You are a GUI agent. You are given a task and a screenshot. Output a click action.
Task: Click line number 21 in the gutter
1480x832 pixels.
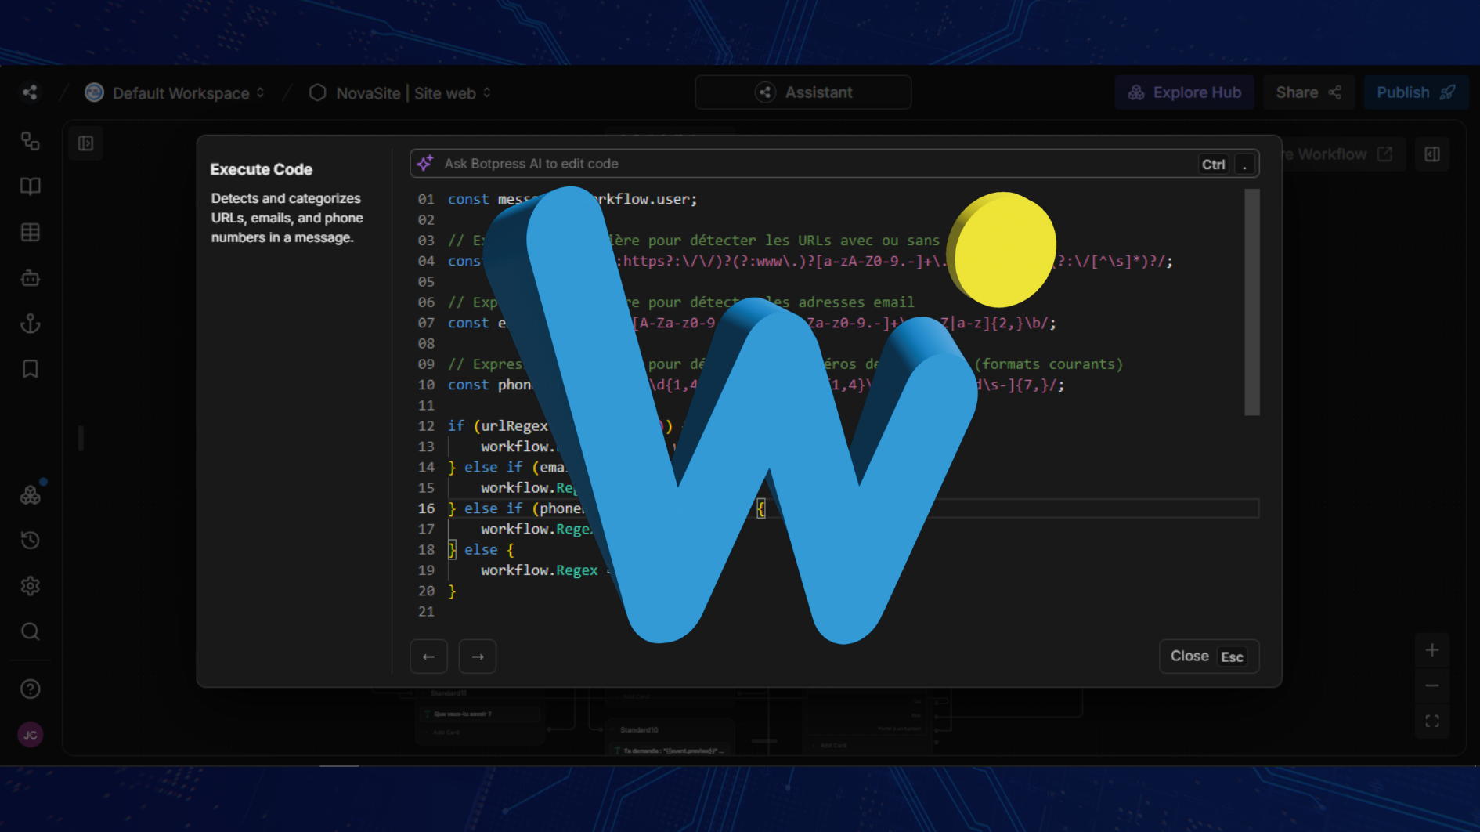(426, 612)
